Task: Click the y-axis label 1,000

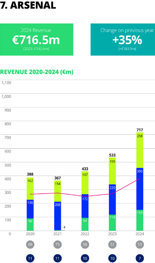Action: [x=6, y=96]
